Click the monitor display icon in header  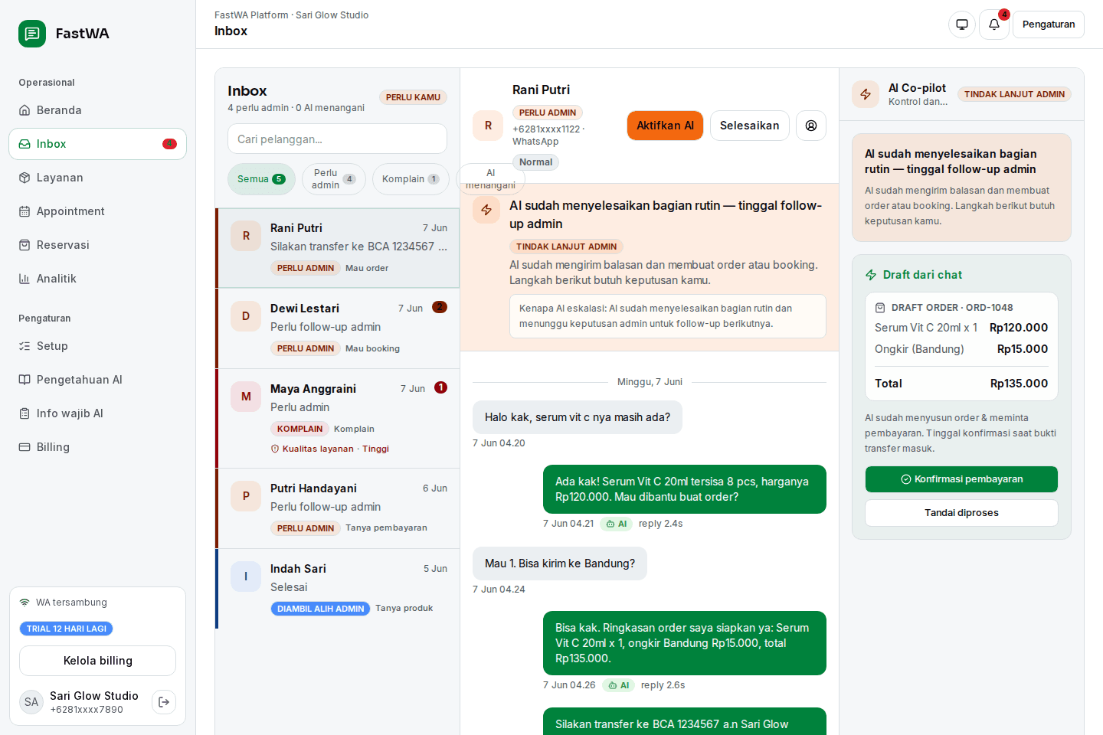pos(962,24)
